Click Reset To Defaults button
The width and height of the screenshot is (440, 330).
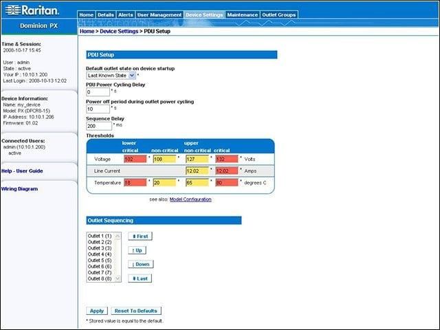[136, 311]
